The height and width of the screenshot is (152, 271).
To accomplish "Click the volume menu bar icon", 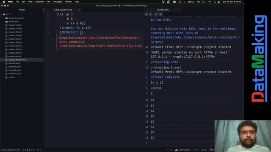I will pyautogui.click(x=199, y=2).
